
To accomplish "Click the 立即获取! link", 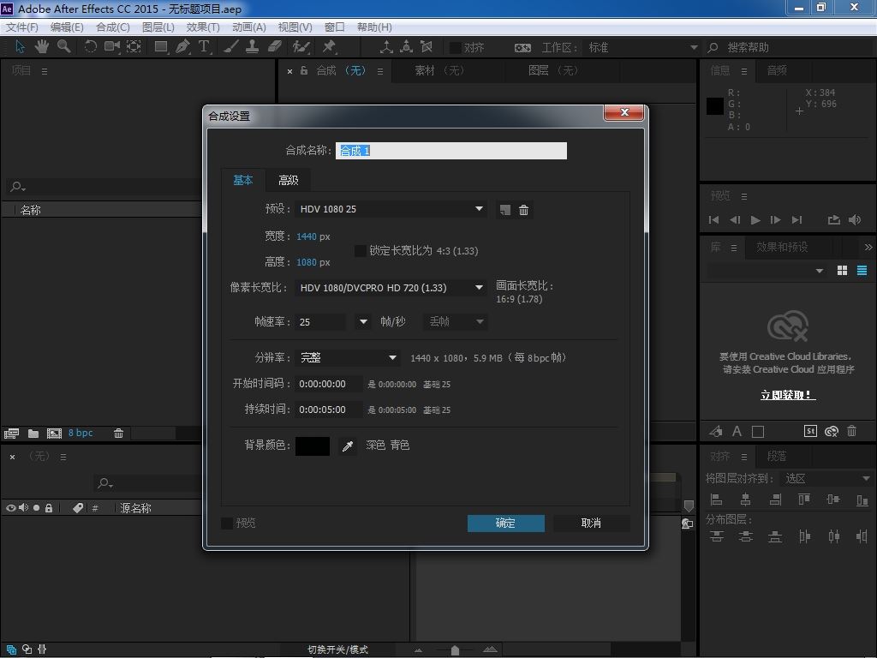I will coord(788,395).
